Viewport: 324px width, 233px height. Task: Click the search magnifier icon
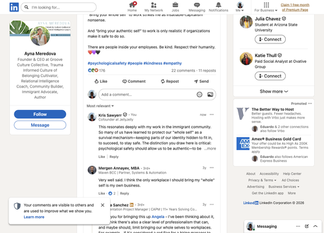pyautogui.click(x=27, y=7)
